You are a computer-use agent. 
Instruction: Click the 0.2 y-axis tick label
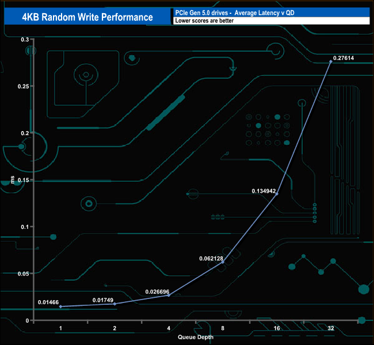pos(25,133)
